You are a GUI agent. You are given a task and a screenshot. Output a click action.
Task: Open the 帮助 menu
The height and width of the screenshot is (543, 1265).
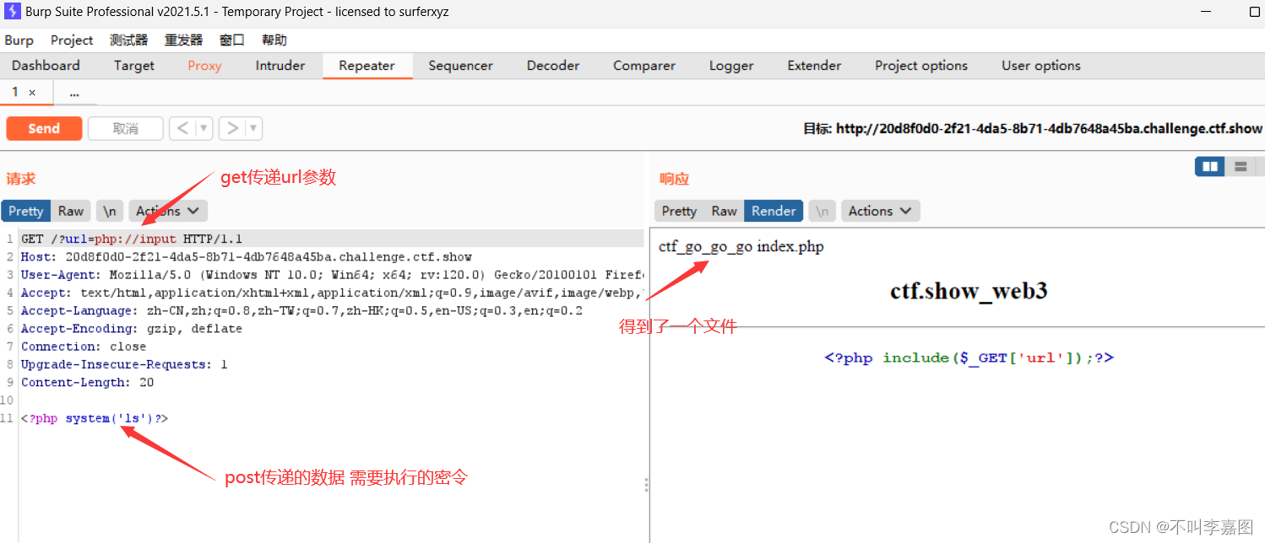pyautogui.click(x=274, y=40)
